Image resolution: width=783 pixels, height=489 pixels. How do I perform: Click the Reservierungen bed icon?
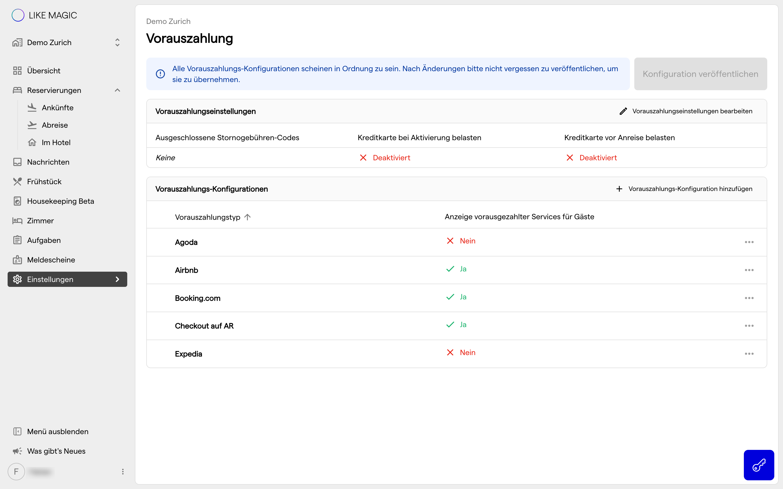click(17, 90)
